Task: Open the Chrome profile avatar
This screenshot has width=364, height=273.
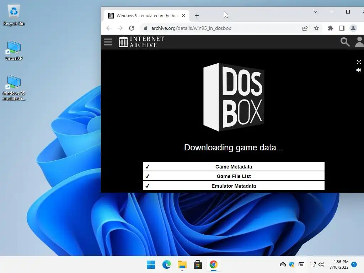Action: [353, 28]
